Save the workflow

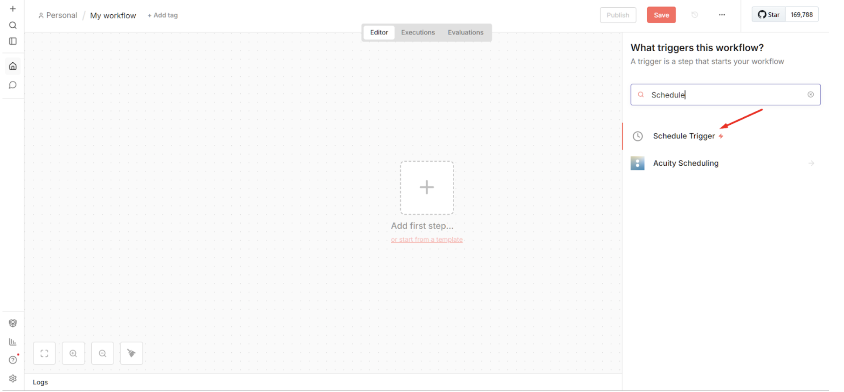[x=661, y=15]
